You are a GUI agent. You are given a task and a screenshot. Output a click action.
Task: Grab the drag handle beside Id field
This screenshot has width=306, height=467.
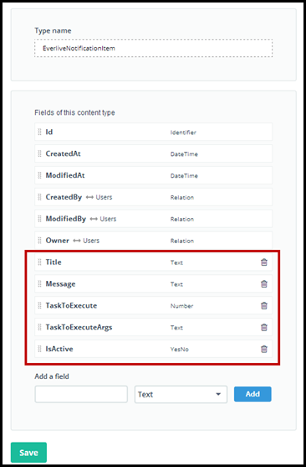[x=39, y=132]
